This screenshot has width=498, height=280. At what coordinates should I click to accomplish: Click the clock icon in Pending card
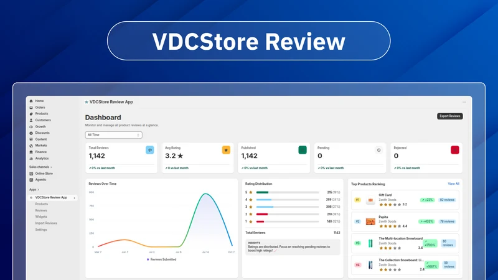coord(378,150)
